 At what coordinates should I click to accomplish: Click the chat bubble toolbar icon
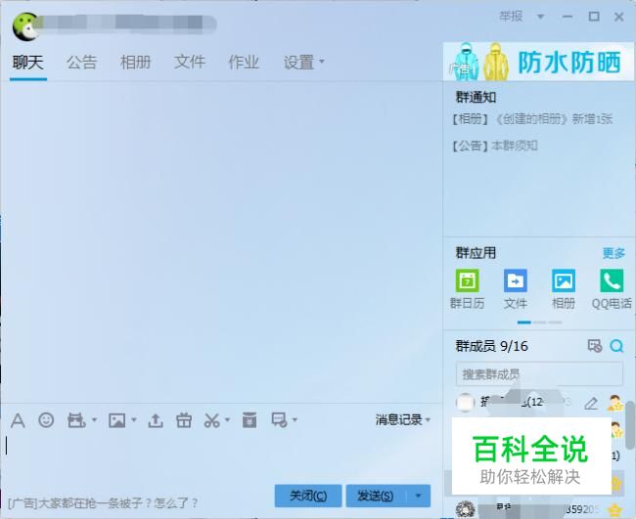(279, 419)
